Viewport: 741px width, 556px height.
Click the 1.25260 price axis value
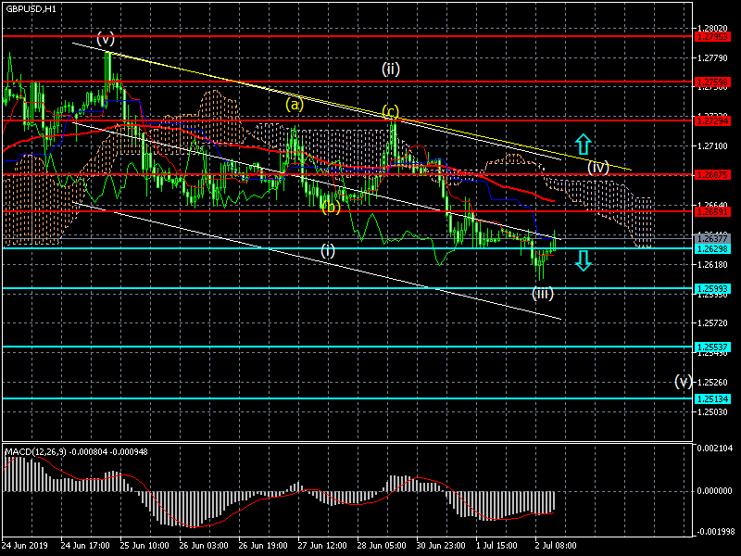point(712,383)
